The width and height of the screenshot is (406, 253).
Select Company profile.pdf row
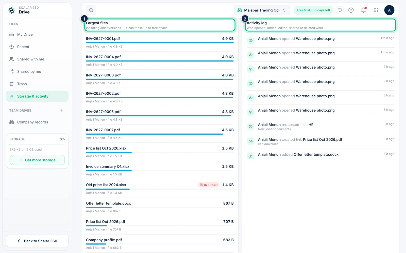[160, 243]
